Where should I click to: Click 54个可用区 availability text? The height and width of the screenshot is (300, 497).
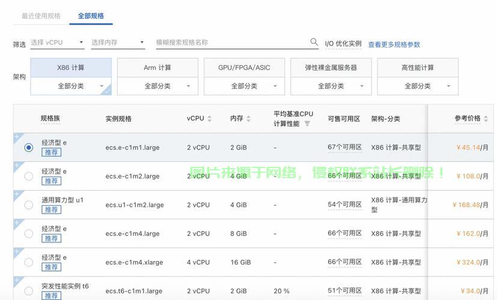345,205
